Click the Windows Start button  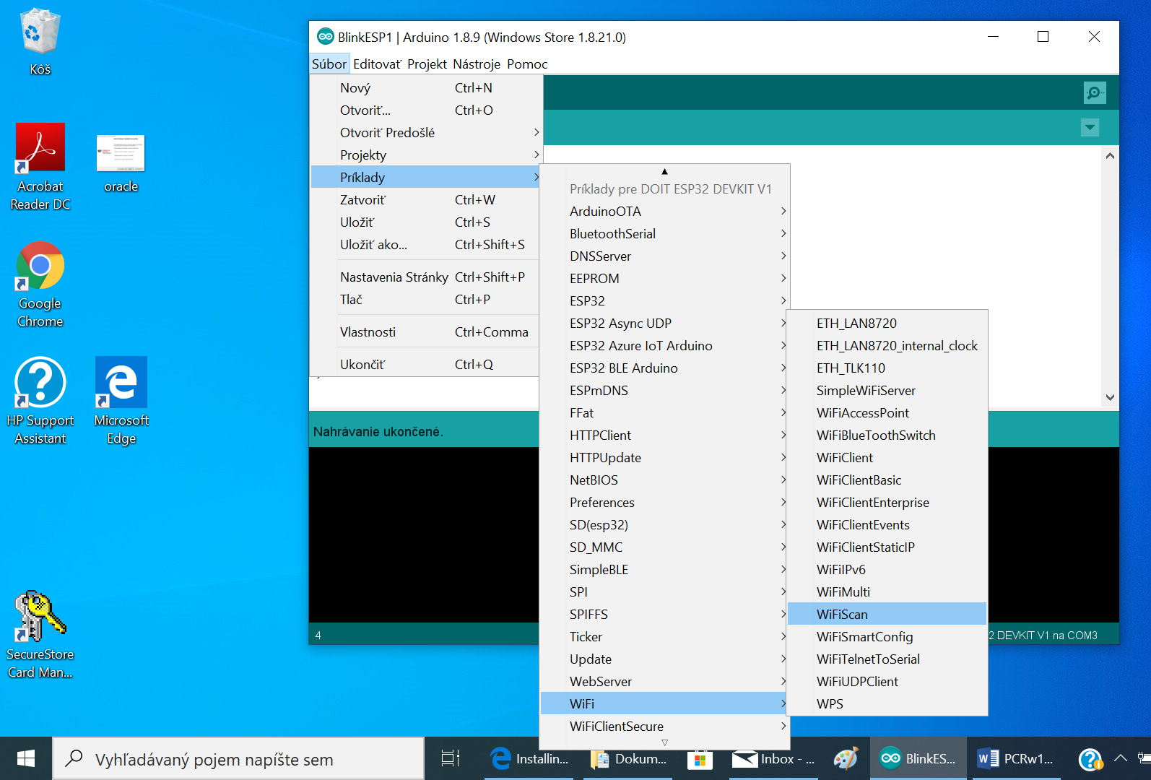[x=26, y=758]
